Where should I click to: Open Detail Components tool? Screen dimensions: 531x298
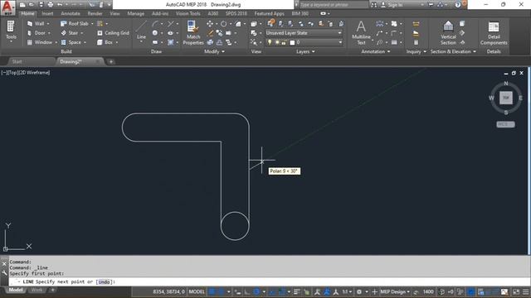tap(494, 33)
